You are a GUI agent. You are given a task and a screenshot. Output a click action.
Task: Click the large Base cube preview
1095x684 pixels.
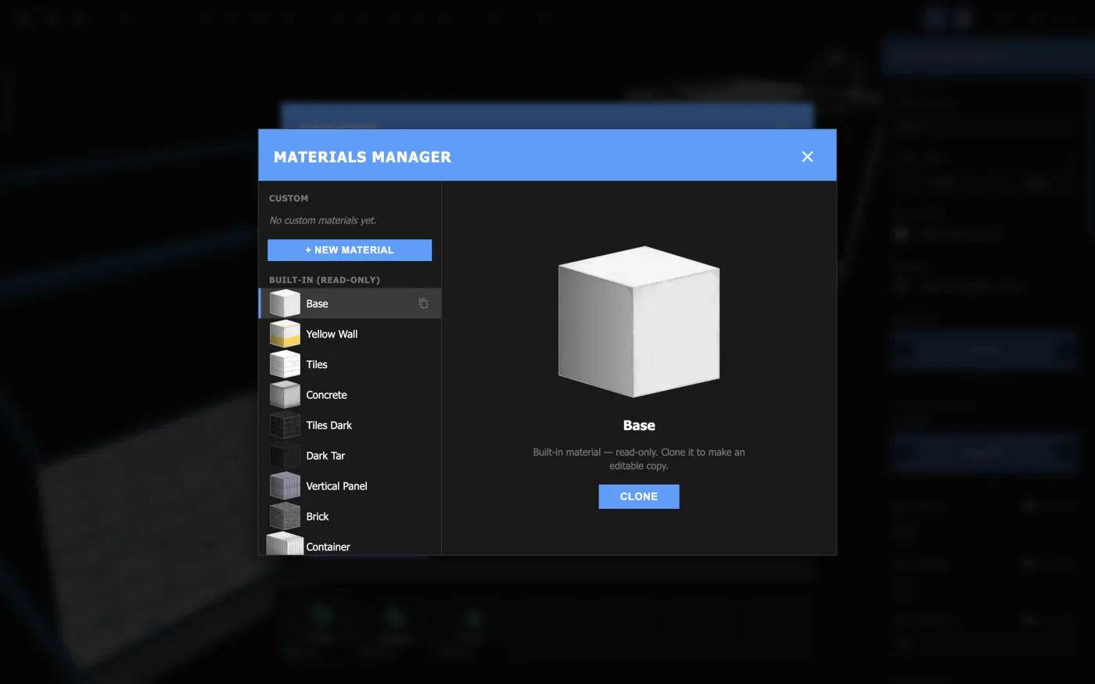pyautogui.click(x=639, y=322)
